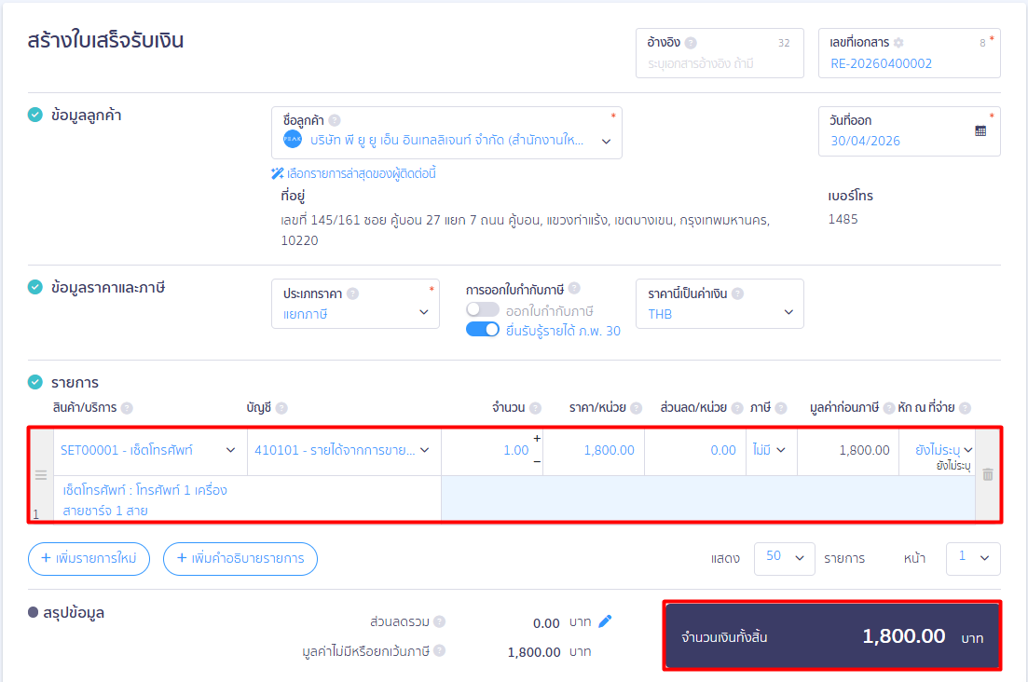Enable the ออกใบกำกับภาษี toggle

pos(483,310)
